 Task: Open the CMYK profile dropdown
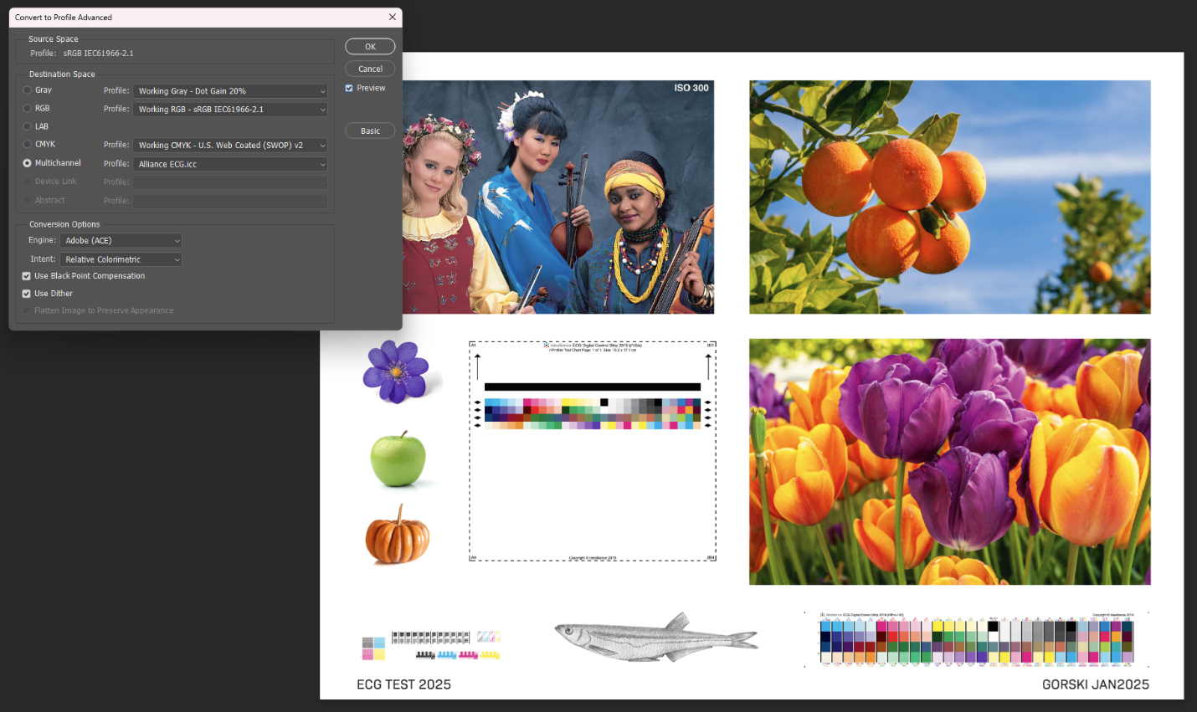click(x=230, y=146)
